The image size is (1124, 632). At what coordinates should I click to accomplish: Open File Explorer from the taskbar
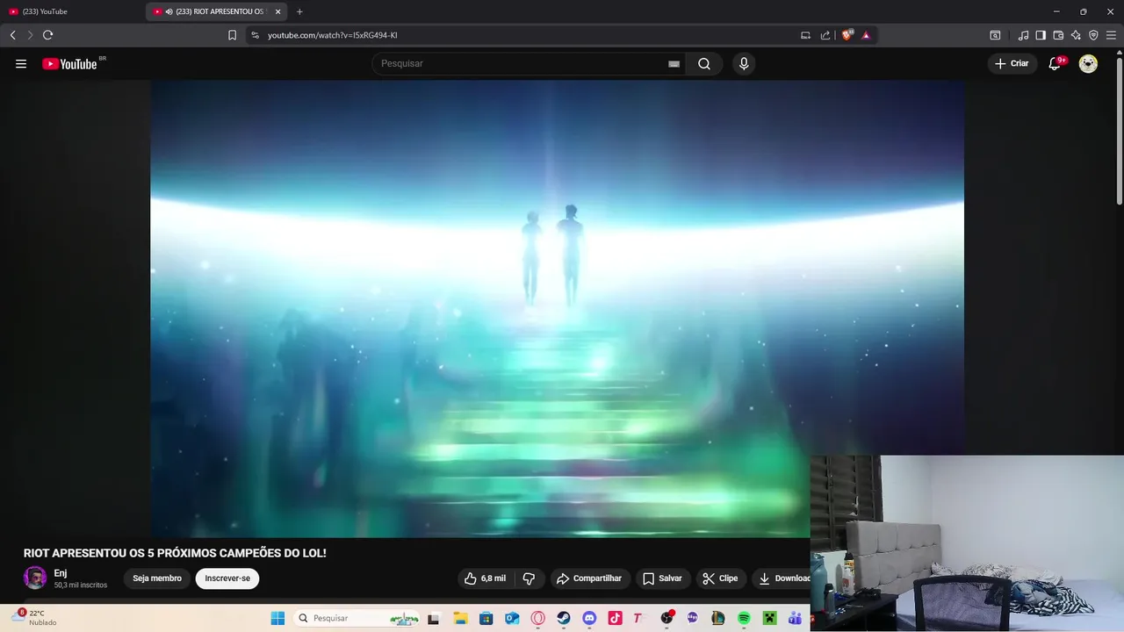pyautogui.click(x=460, y=618)
